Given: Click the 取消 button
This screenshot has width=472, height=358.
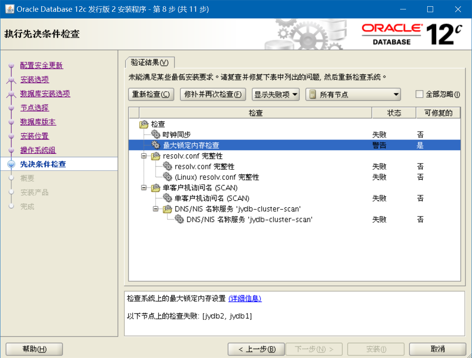Looking at the screenshot, I should pos(437,349).
